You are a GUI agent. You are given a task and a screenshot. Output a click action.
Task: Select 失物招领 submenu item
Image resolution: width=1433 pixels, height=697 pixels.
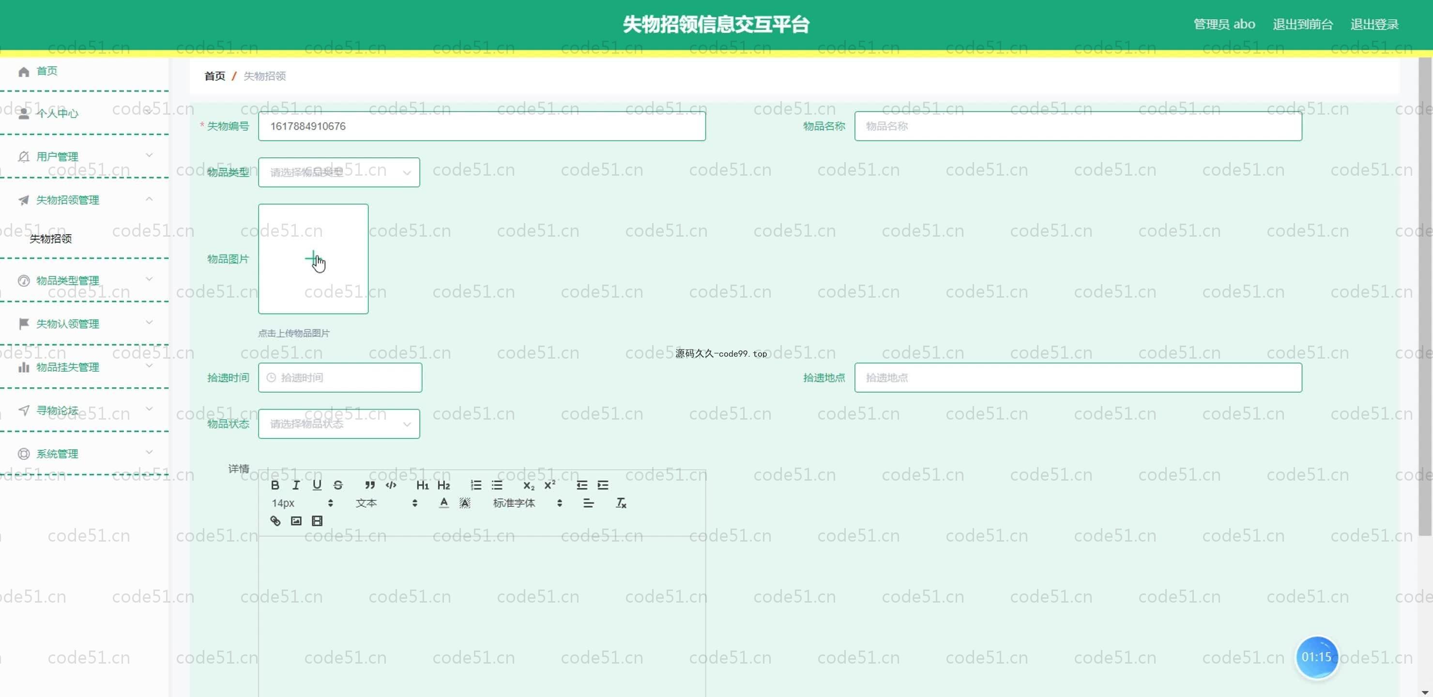pos(51,239)
